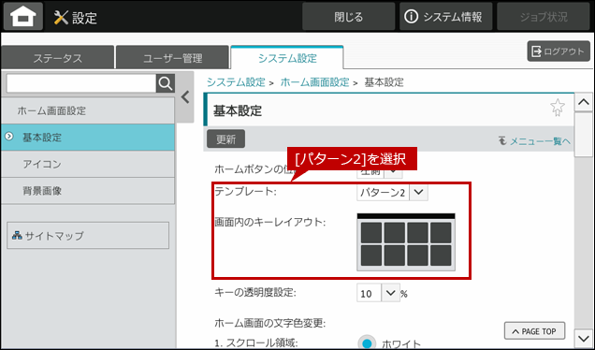Open アイコン in the side menu
This screenshot has width=595, height=350.
[88, 164]
